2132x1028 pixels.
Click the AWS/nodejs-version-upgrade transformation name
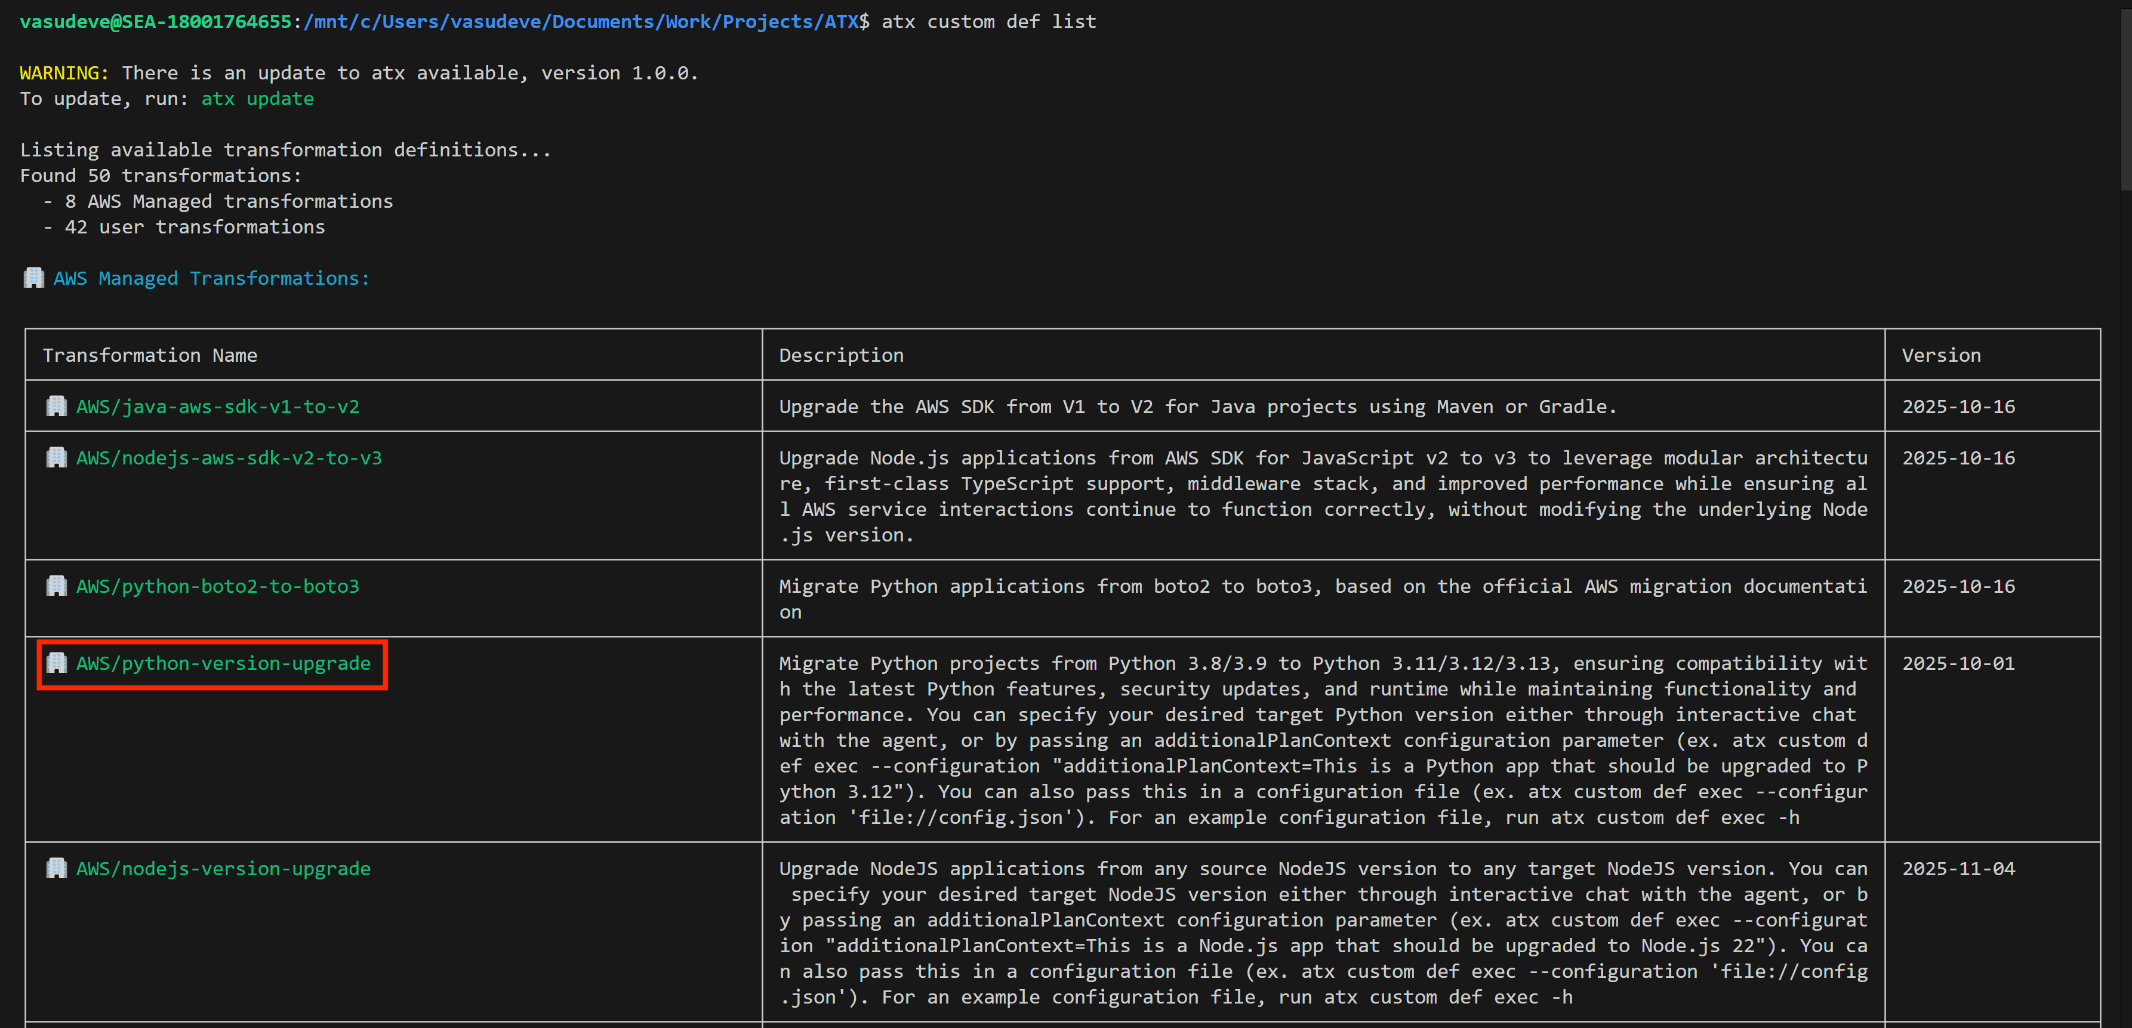[x=223, y=868]
